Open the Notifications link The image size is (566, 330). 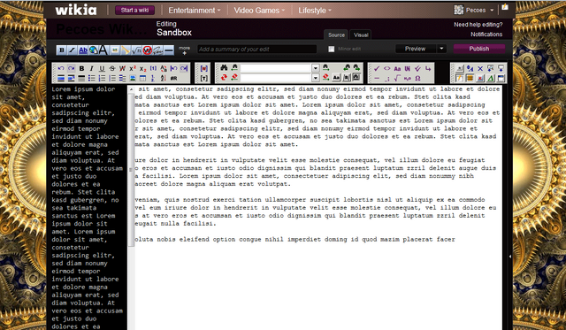point(486,35)
